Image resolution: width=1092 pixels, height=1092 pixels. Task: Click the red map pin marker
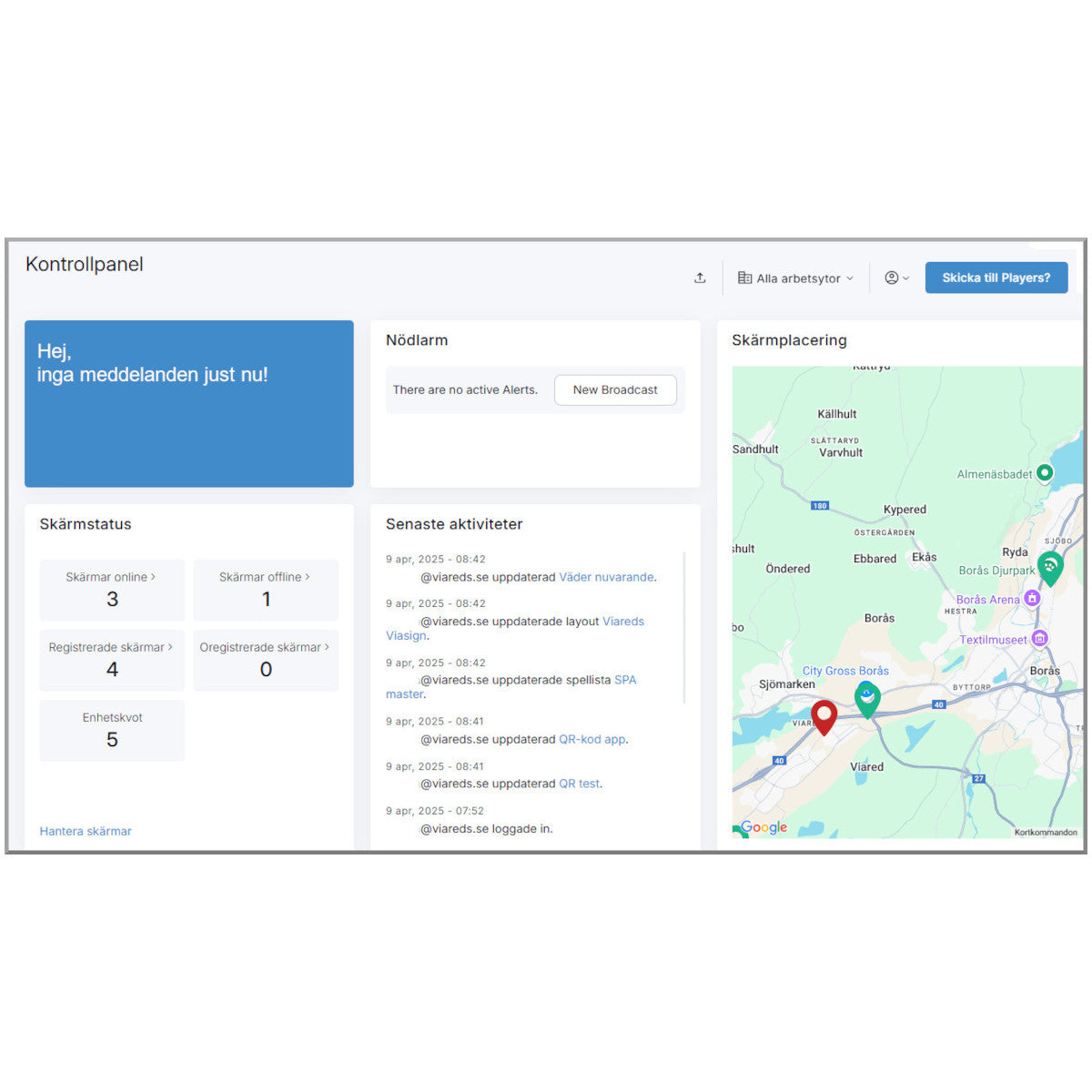click(824, 716)
